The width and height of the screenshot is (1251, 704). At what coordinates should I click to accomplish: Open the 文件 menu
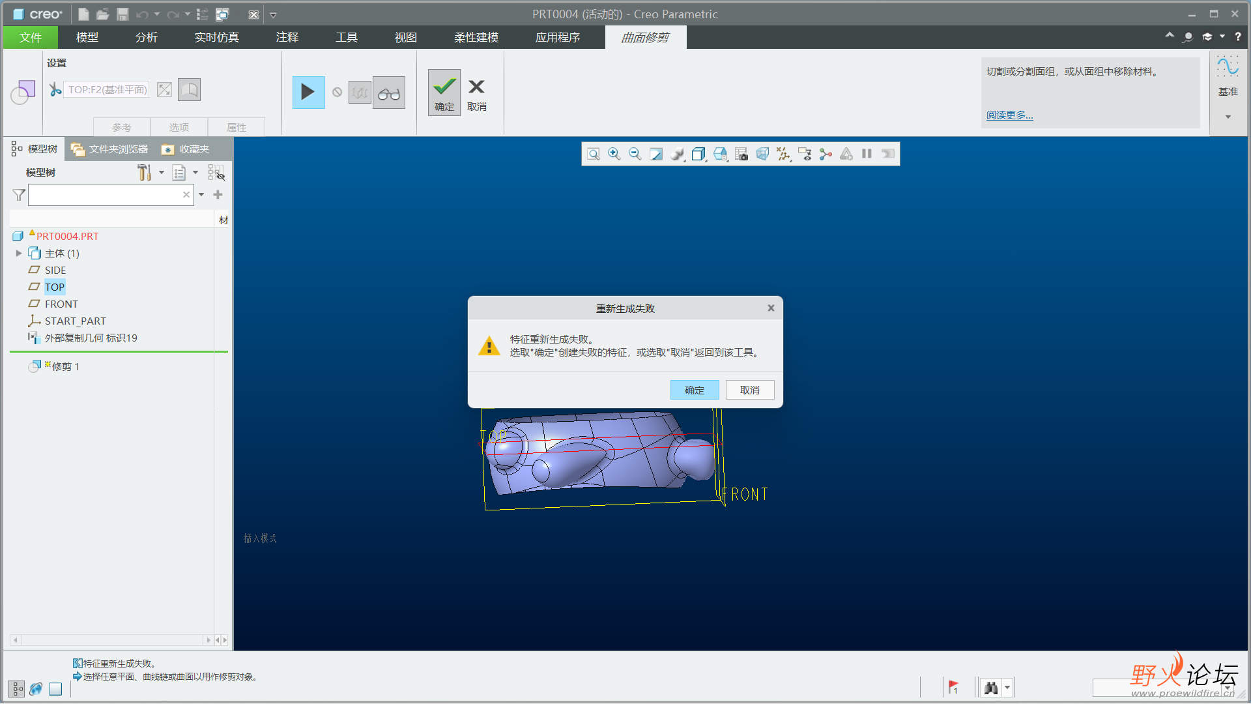pyautogui.click(x=30, y=37)
